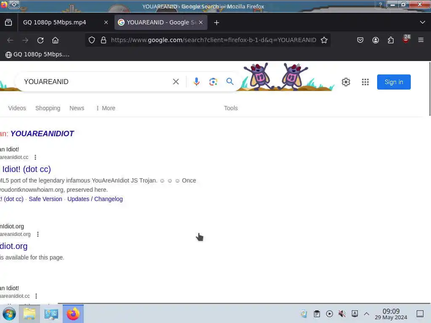Go forward one page
Image resolution: width=431 pixels, height=323 pixels.
(x=25, y=40)
